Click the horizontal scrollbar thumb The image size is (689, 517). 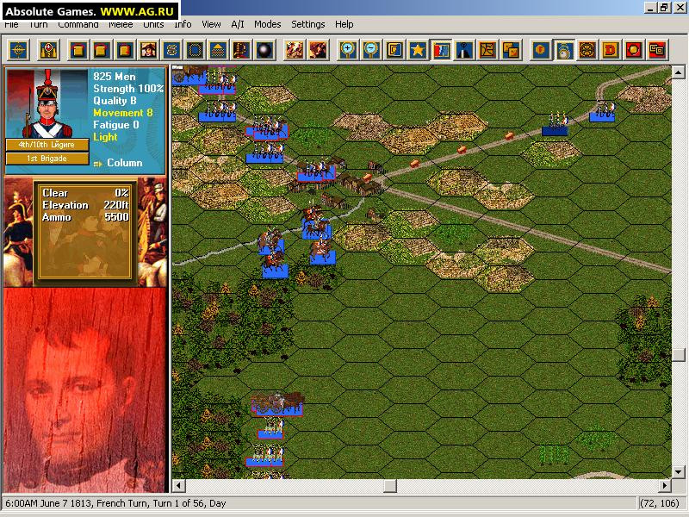(390, 486)
